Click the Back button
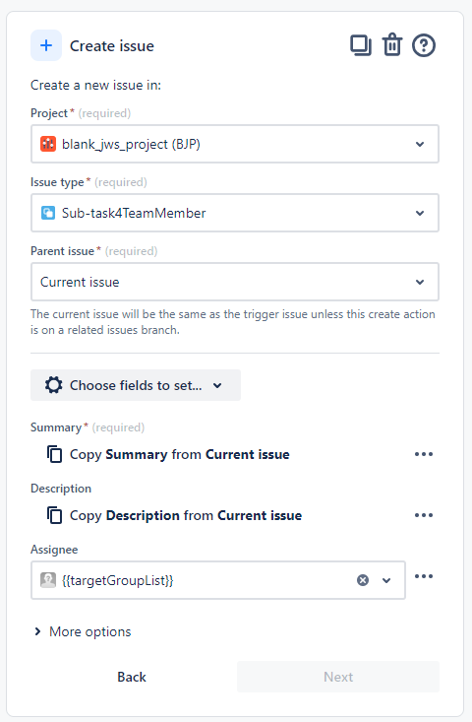Viewport: 472px width, 722px height. coord(132,677)
